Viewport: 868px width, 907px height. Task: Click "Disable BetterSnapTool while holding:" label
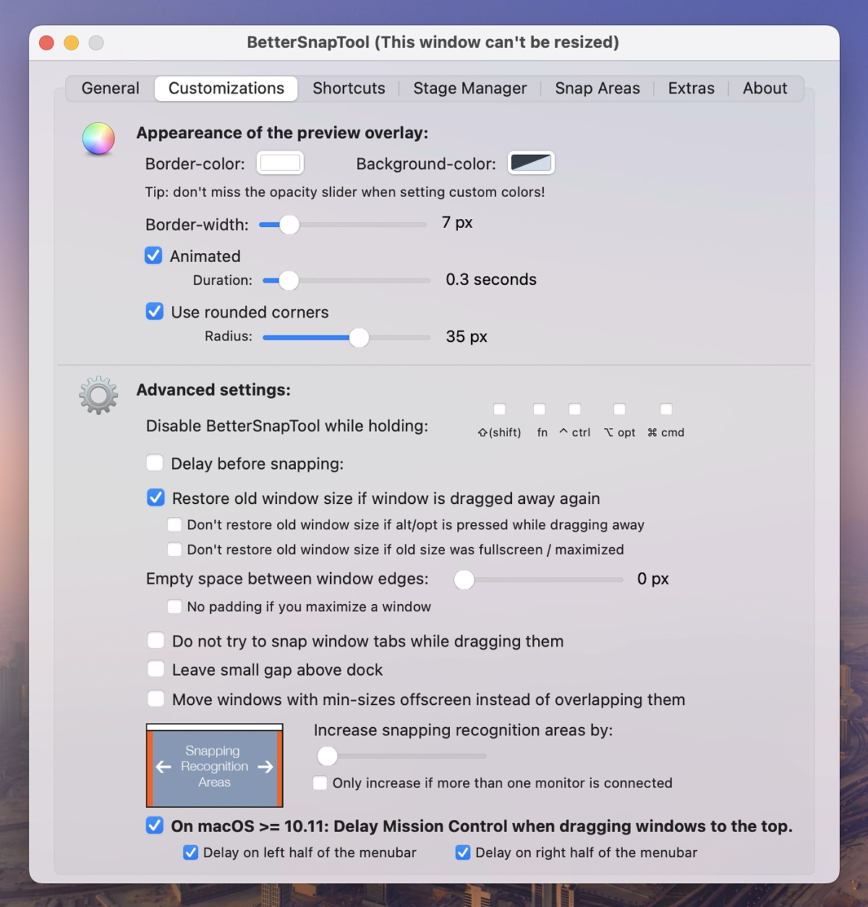(287, 426)
